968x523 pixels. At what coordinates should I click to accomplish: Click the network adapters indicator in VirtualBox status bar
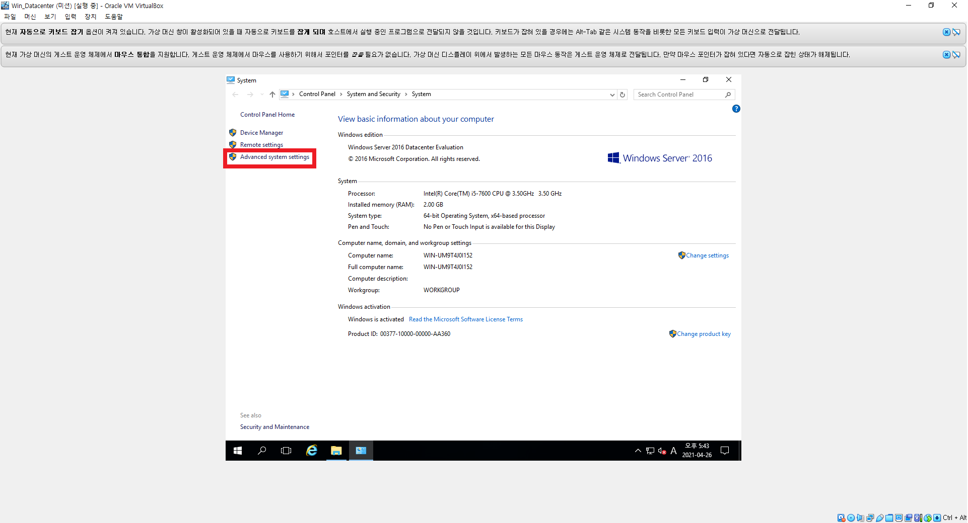(870, 517)
